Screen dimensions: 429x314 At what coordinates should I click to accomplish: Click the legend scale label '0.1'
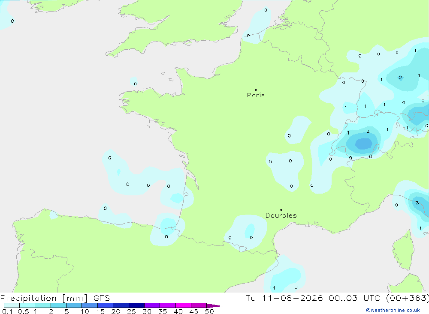[7, 311]
